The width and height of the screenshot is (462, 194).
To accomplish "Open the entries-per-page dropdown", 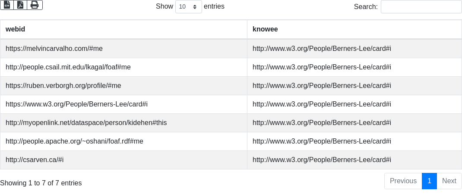I will (188, 7).
